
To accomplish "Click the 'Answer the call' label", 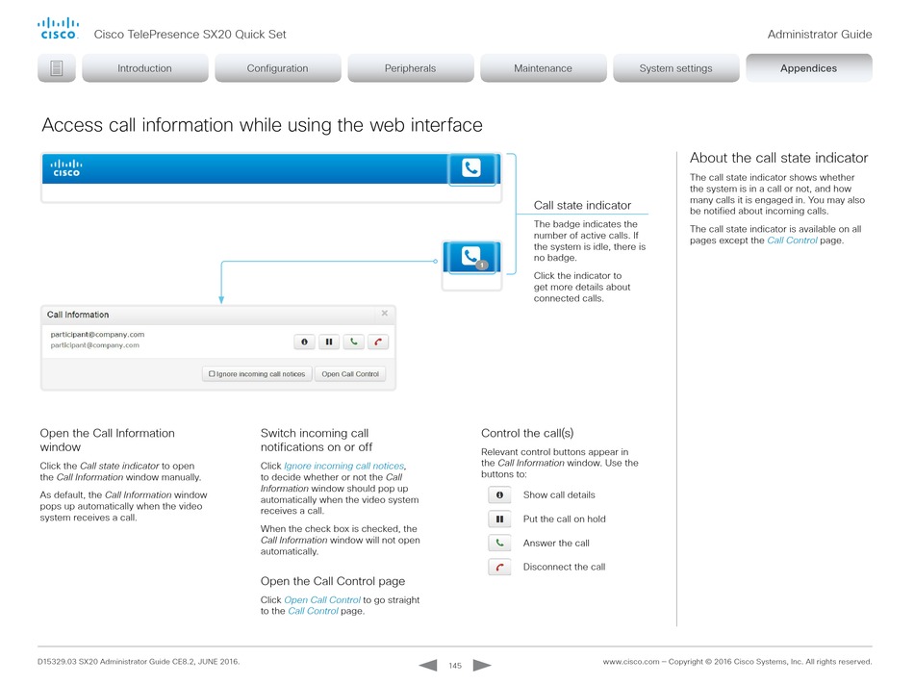I will [556, 543].
